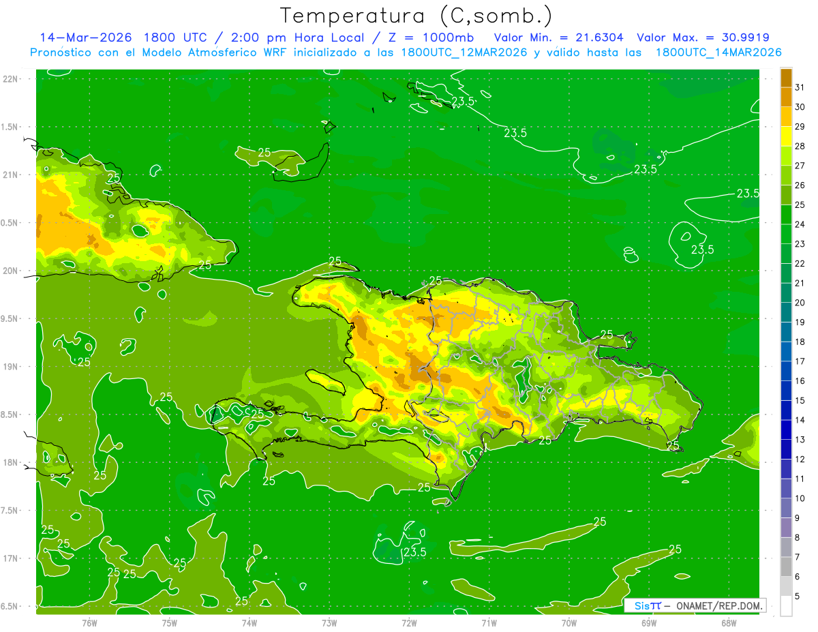Click legend value '29' on the color scale
This screenshot has width=818, height=632.
pos(800,126)
